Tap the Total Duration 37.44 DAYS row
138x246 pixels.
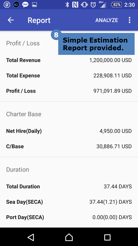pos(69,187)
